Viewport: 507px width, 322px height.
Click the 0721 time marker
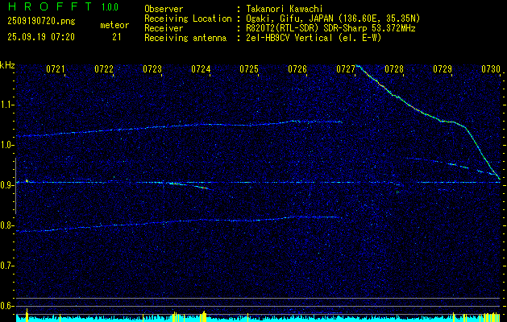click(x=56, y=70)
